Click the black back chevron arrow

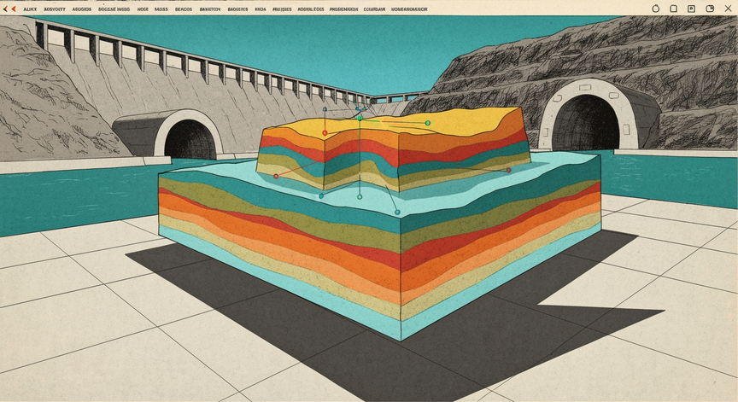(6, 9)
